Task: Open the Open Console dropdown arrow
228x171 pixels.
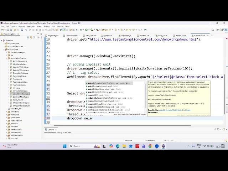Action: point(226,129)
